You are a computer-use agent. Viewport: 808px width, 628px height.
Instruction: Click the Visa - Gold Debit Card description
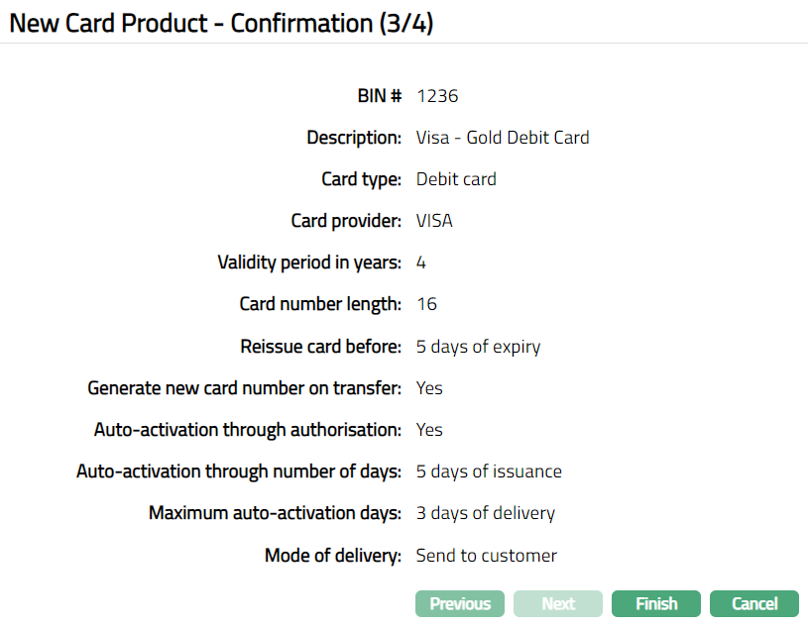(x=503, y=138)
